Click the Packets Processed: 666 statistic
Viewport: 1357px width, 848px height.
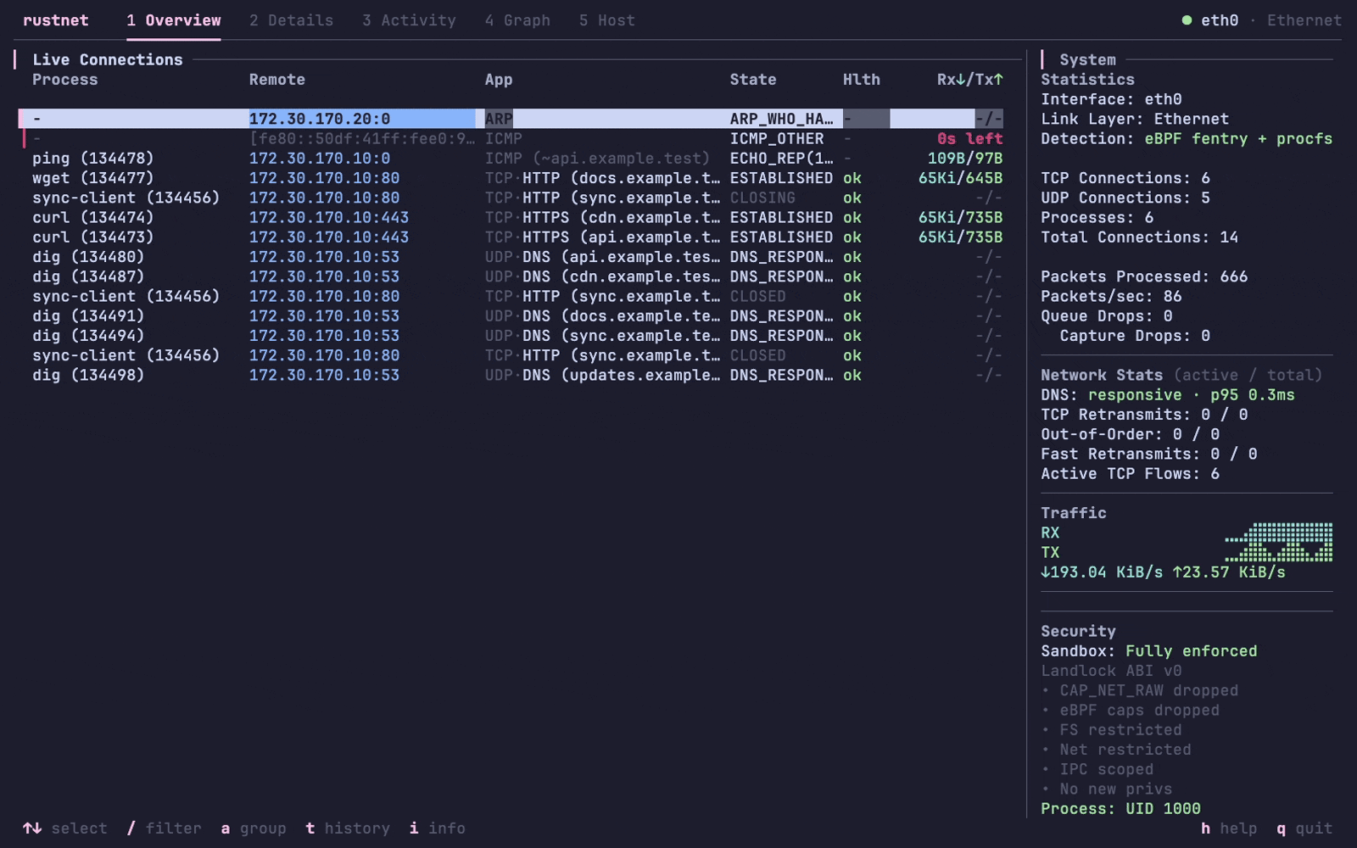click(1144, 276)
